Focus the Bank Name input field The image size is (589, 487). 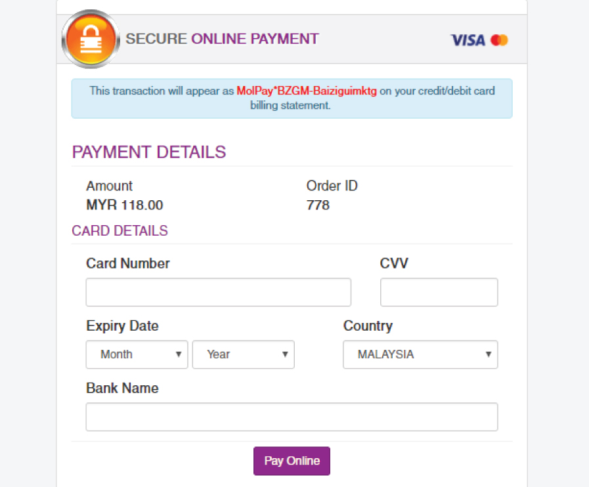[292, 417]
